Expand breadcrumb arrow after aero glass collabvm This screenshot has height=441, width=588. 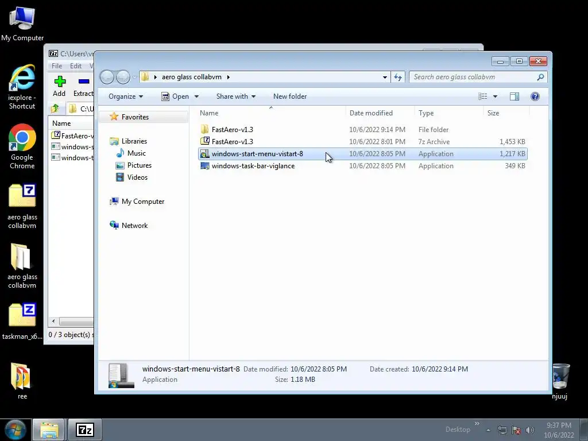pyautogui.click(x=228, y=78)
